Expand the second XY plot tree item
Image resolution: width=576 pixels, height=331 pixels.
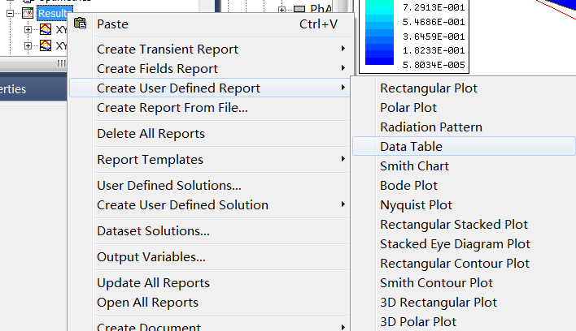pyautogui.click(x=28, y=45)
